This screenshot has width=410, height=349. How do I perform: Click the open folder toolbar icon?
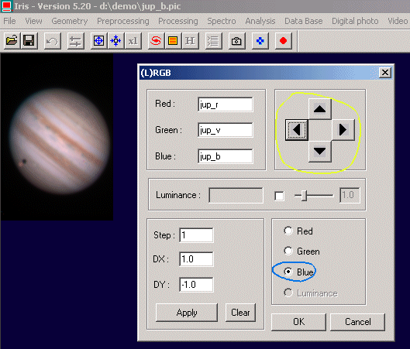[x=12, y=41]
